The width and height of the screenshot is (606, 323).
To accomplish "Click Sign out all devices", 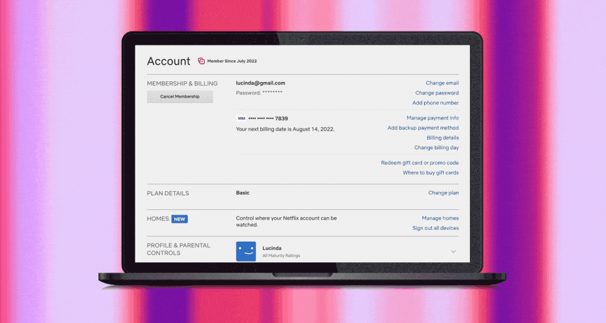I will pos(435,228).
